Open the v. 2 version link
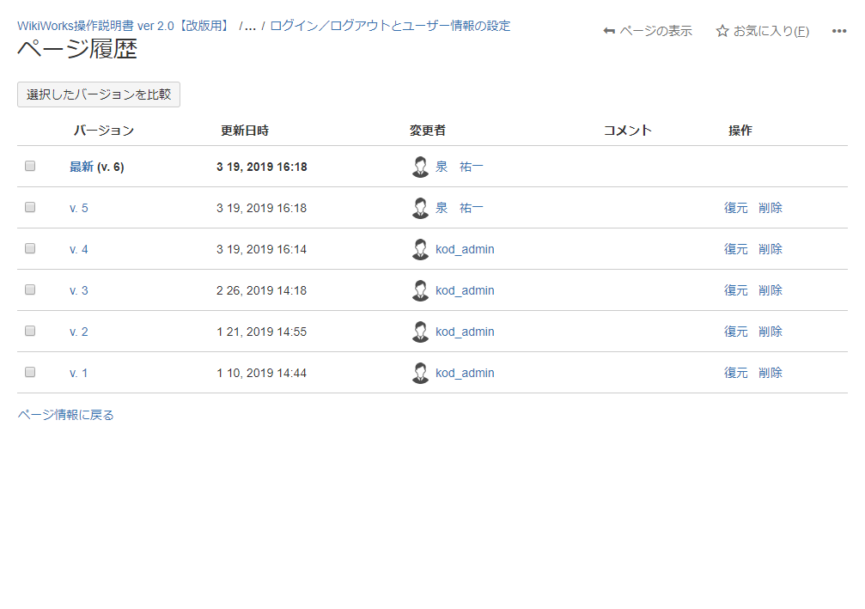Screen dimensions: 865x609 pos(79,332)
